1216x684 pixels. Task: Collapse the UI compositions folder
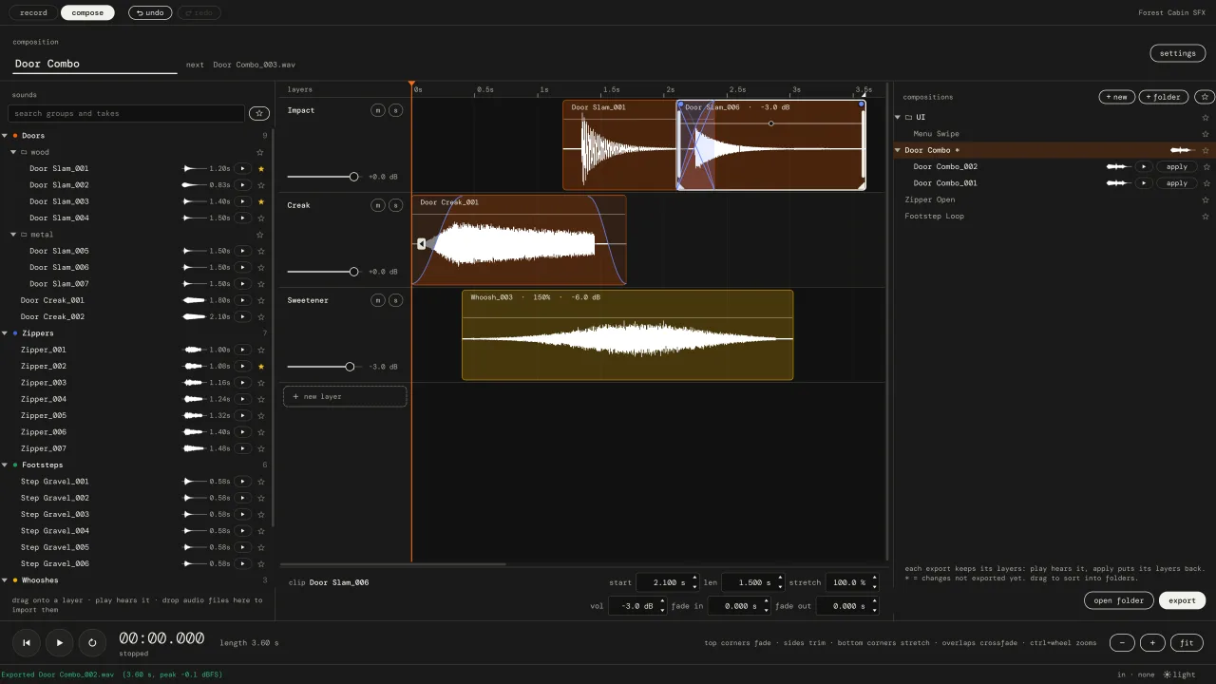[x=898, y=118]
